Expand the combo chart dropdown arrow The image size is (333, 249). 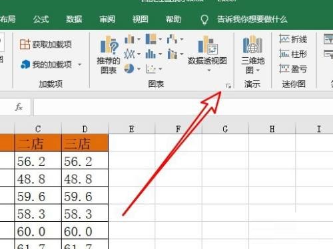coord(182,54)
